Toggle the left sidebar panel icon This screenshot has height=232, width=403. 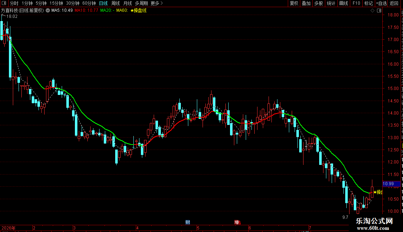point(4,3)
